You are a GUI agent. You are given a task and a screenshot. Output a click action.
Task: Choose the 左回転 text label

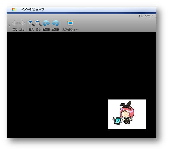point(55,29)
